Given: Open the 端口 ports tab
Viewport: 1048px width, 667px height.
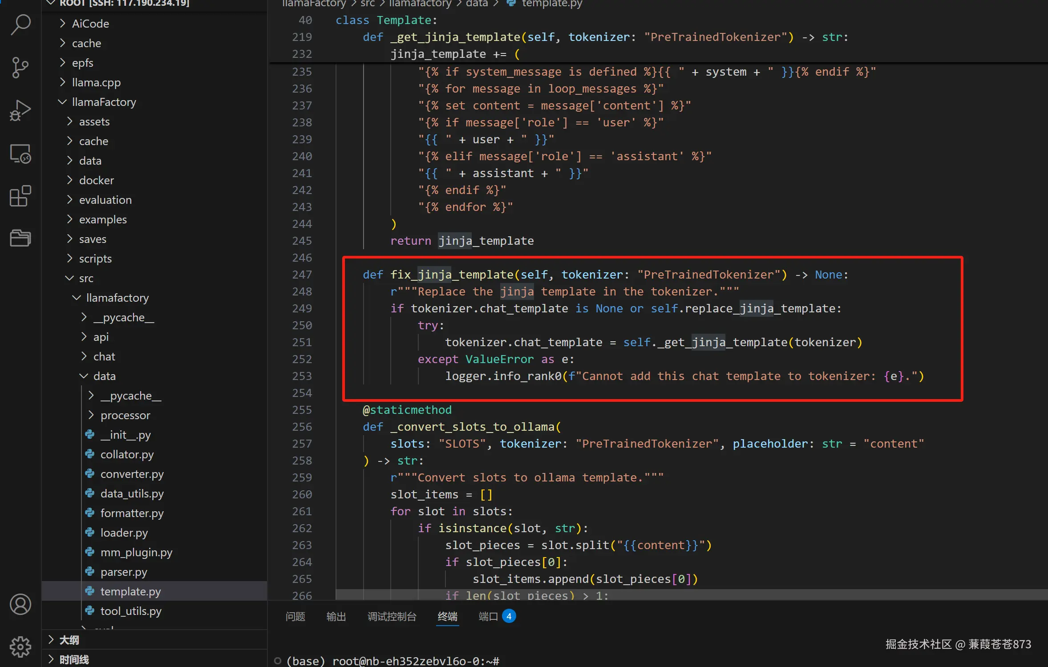Looking at the screenshot, I should click(488, 616).
